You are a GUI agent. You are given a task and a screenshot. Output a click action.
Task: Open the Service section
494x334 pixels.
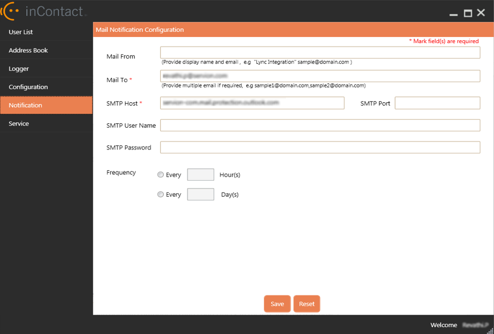coord(46,123)
